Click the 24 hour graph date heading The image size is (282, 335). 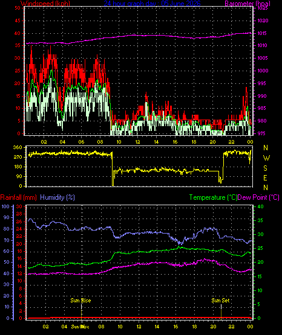[152, 3]
